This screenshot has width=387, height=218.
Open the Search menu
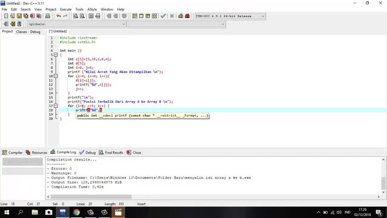coord(25,10)
